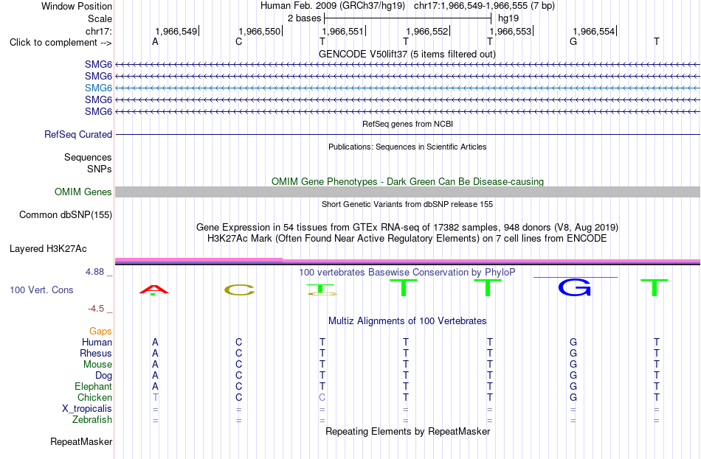This screenshot has height=459, width=701.
Task: Click the light-blue SMG6 transcript label
Action: pyautogui.click(x=98, y=88)
